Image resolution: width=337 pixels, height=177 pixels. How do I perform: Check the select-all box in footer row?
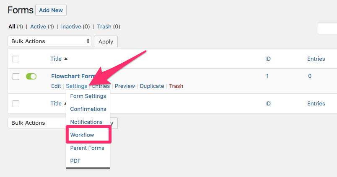pyautogui.click(x=16, y=104)
